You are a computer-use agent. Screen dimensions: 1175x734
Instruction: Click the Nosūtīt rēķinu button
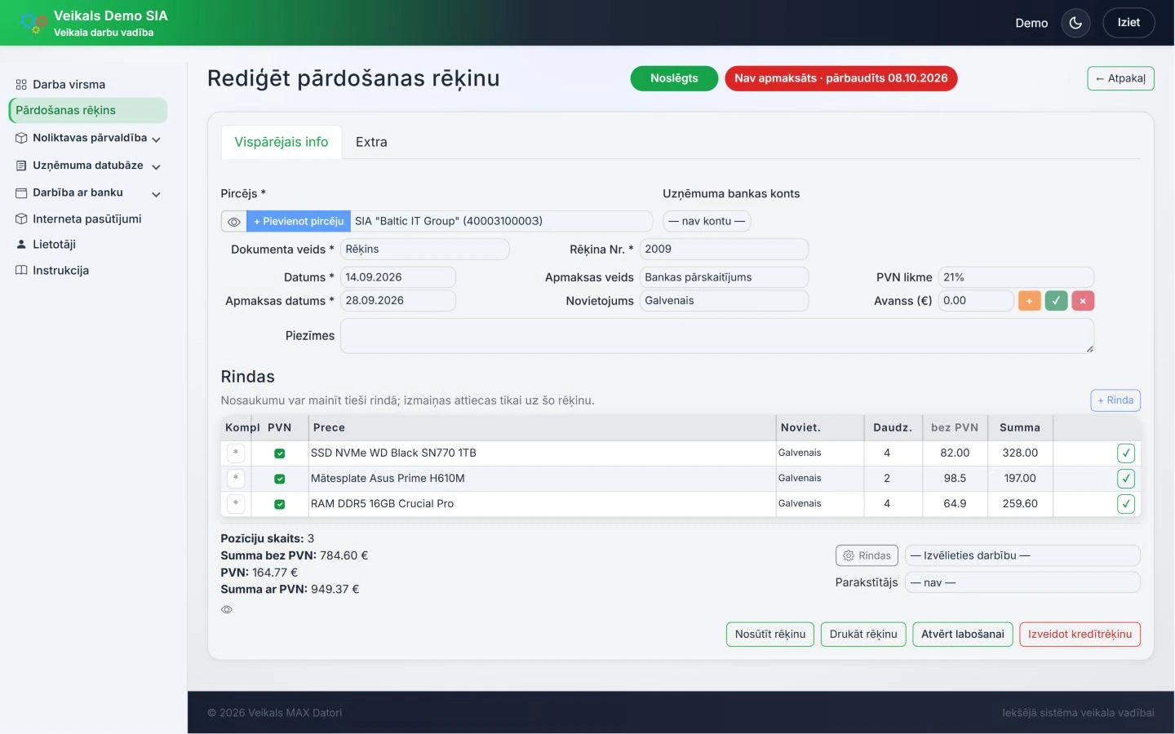pyautogui.click(x=770, y=635)
